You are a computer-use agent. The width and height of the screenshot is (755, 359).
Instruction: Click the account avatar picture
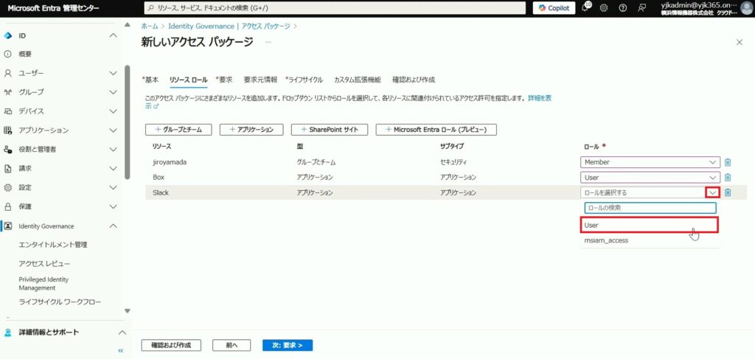tap(748, 8)
